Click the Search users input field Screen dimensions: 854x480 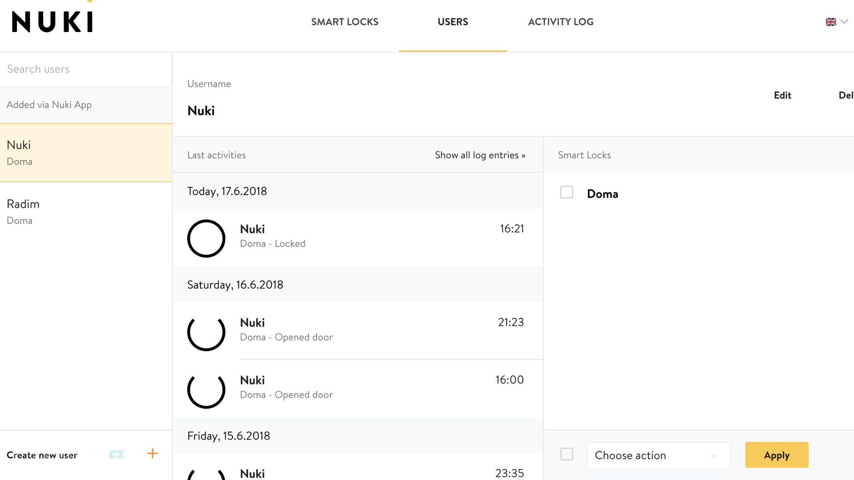[x=86, y=69]
